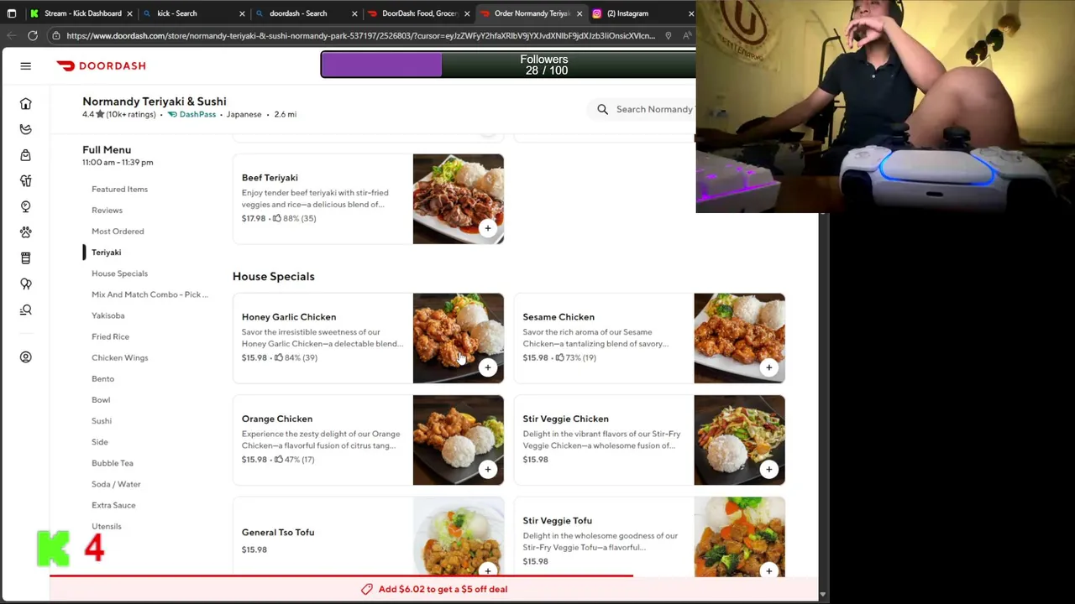Add Beef Teriyaki with plus icon
The width and height of the screenshot is (1075, 604).
[x=488, y=228]
